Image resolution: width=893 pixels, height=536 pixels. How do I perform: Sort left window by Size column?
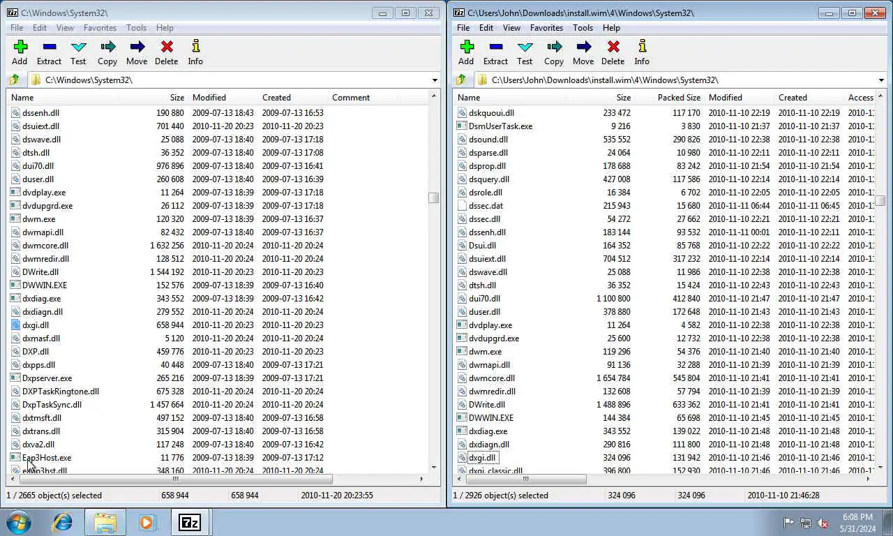[153, 98]
